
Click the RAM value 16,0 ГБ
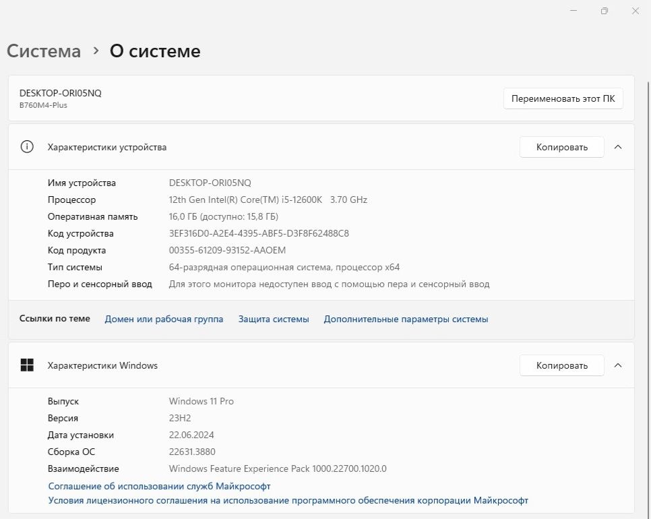[223, 217]
